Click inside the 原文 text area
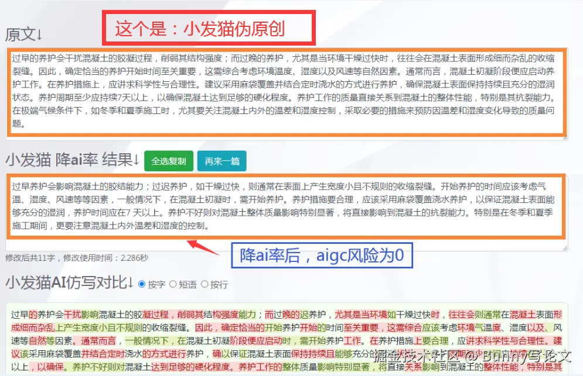 tap(287, 93)
